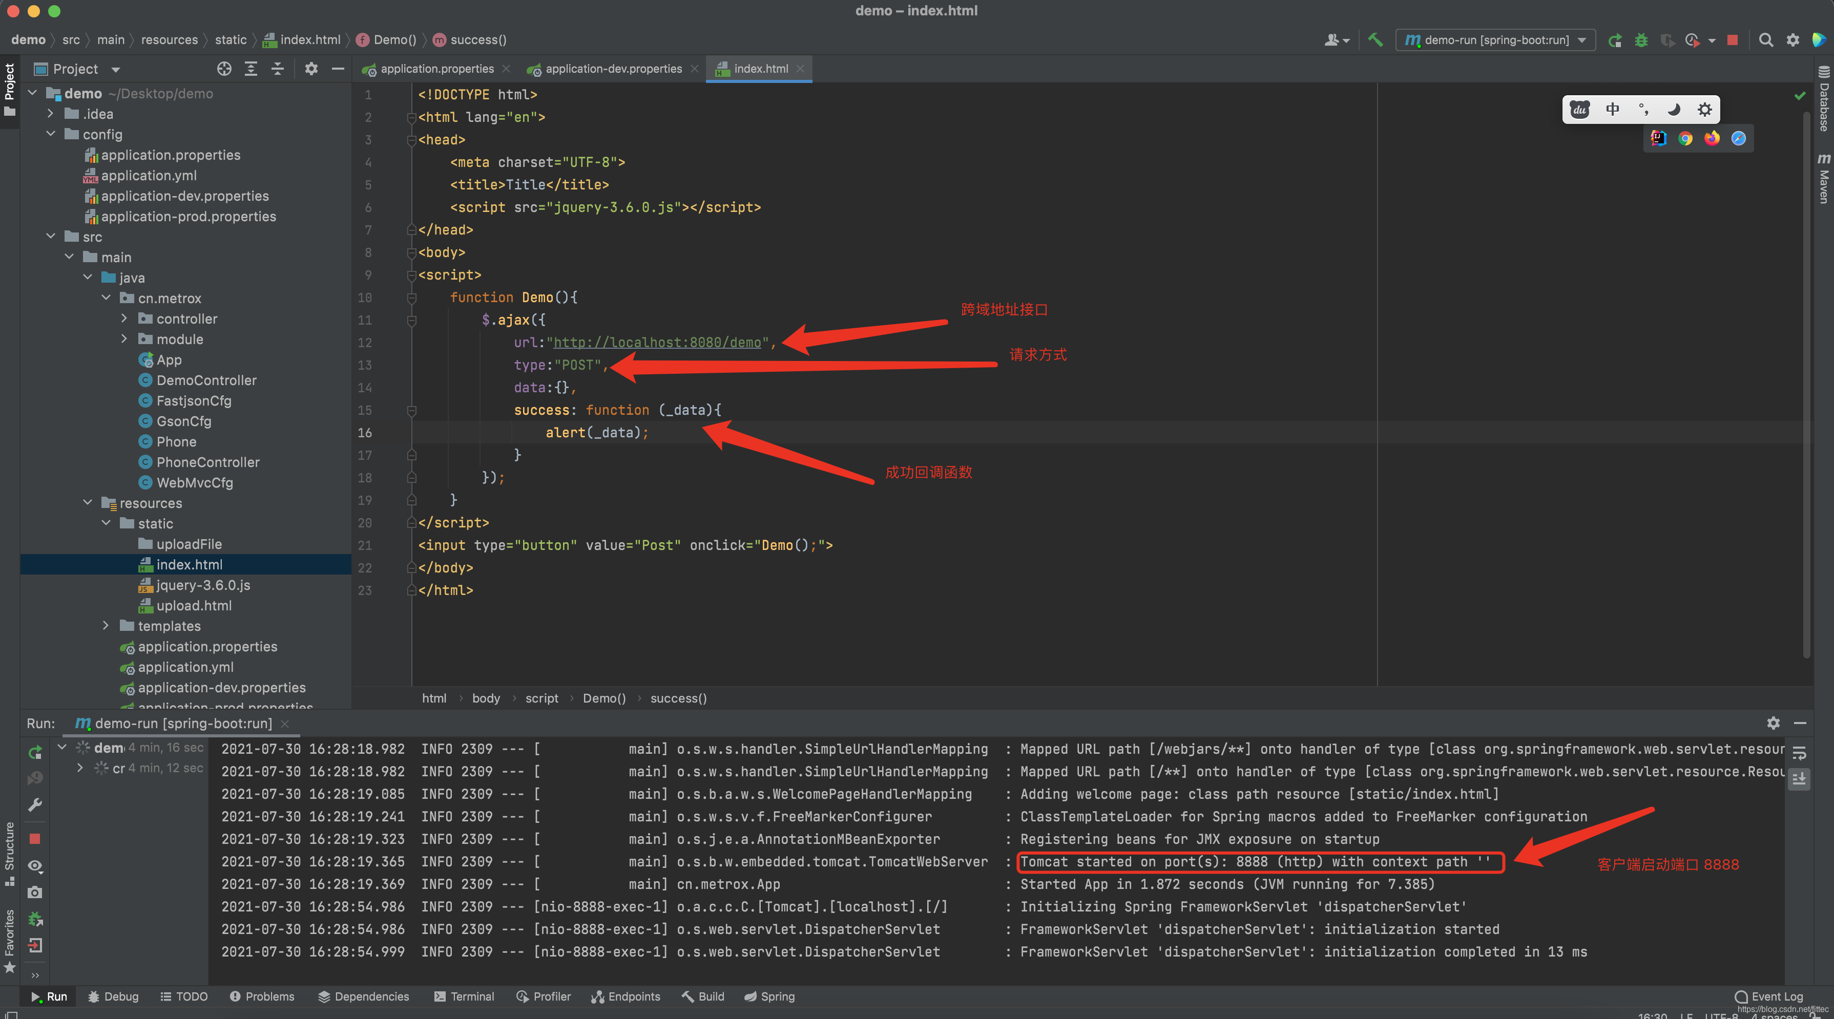Open IDE settings gear in the top toolbar

point(1793,40)
